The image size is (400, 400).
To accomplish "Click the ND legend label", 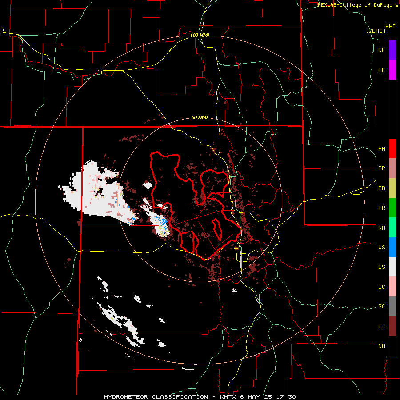I will pos(381,346).
